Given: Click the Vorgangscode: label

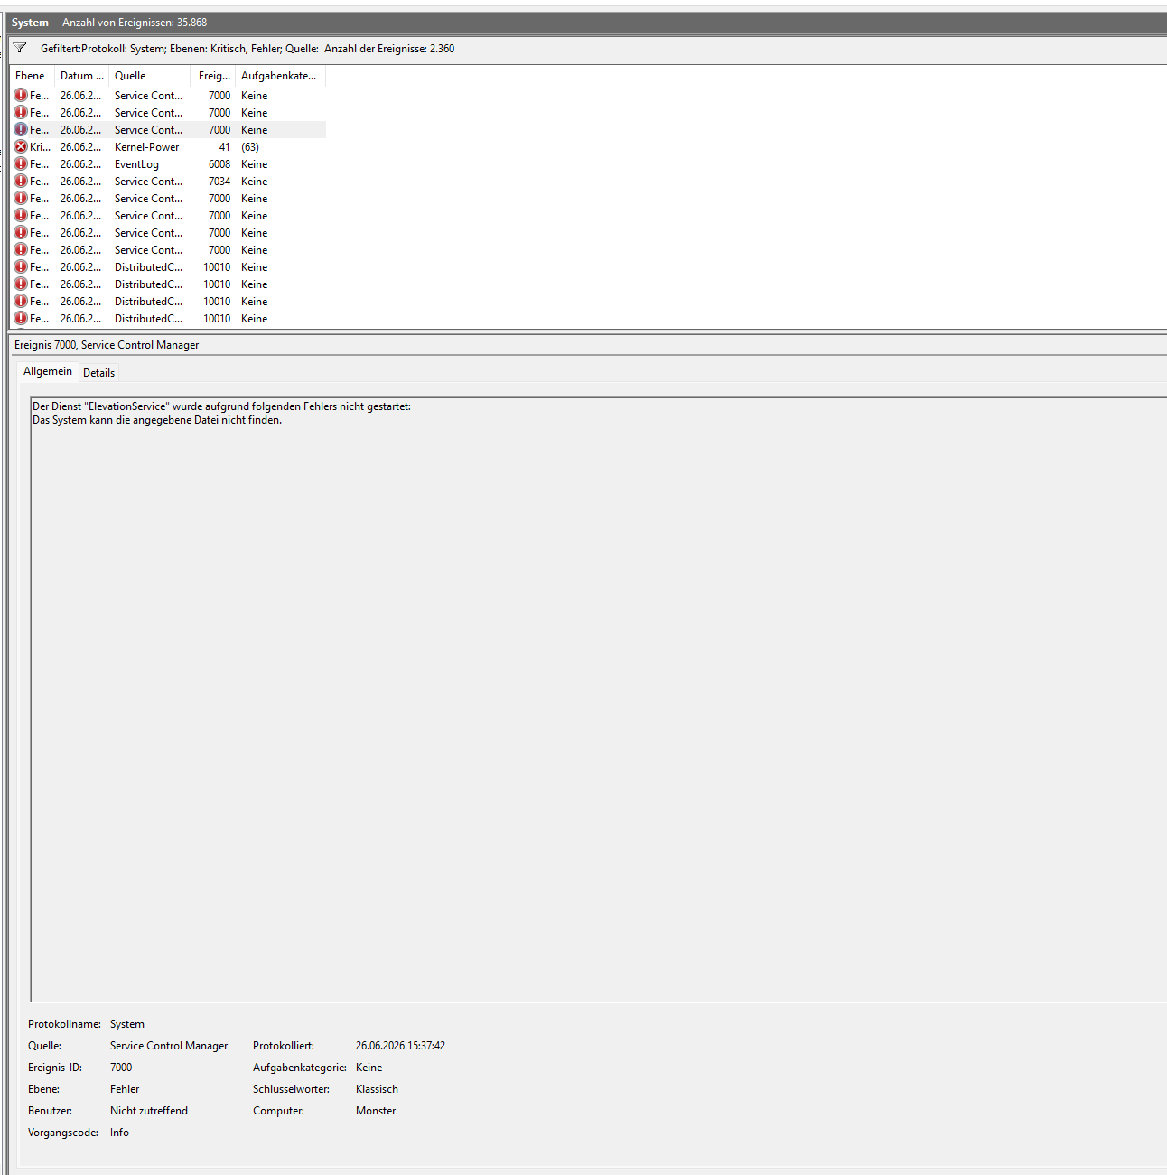Looking at the screenshot, I should (x=63, y=1132).
